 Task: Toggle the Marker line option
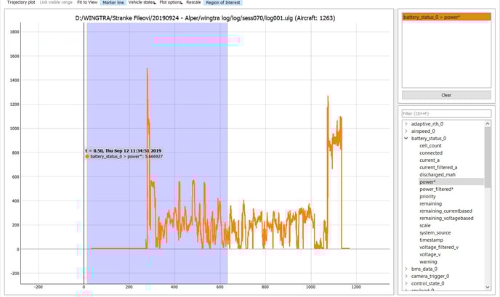[x=113, y=3]
